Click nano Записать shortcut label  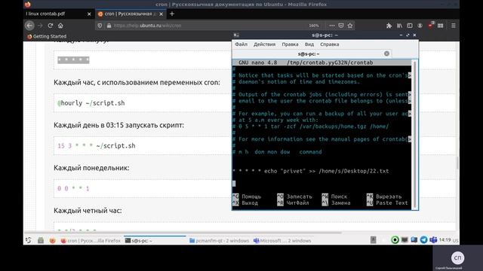[299, 196]
